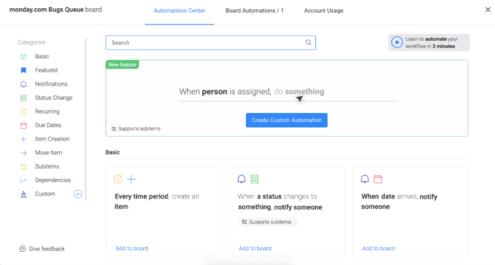
Task: Open the Board Automations / 1 tab
Action: (254, 11)
